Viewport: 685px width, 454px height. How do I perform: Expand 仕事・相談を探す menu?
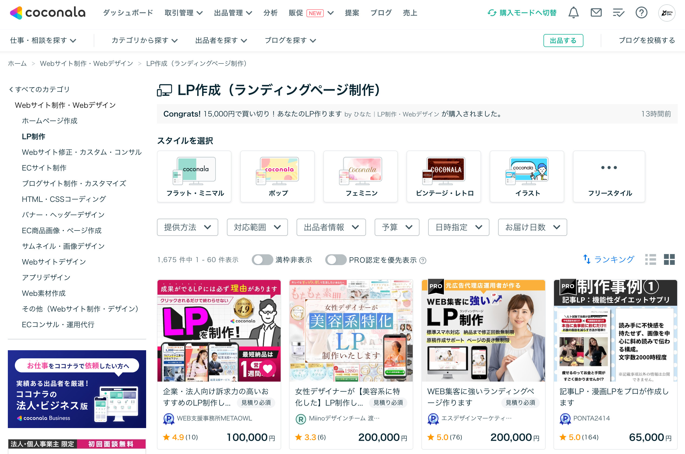(43, 40)
